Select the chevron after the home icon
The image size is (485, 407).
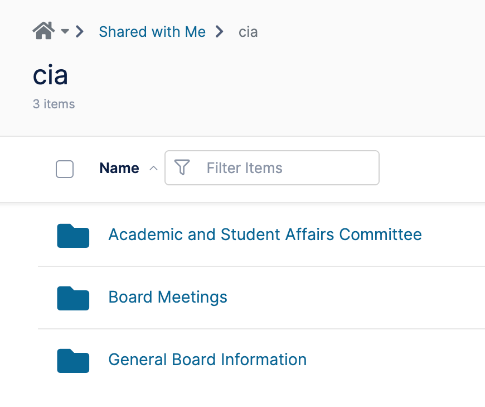(x=80, y=32)
